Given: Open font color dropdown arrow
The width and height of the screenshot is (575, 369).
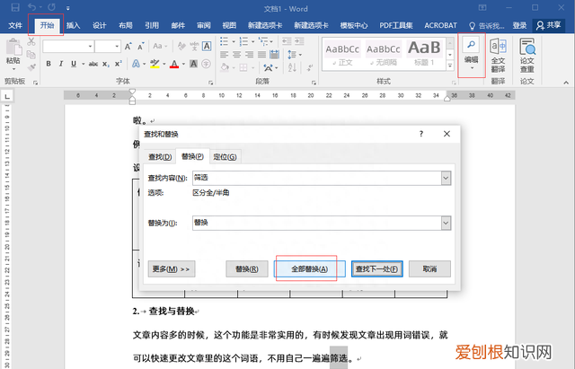Looking at the screenshot, I should 183,64.
